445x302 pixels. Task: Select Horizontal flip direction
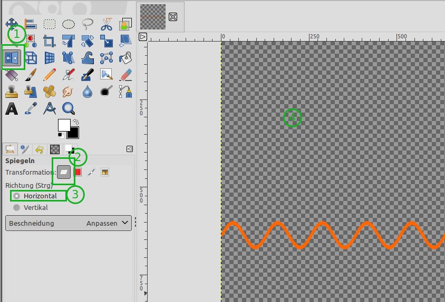(35, 196)
